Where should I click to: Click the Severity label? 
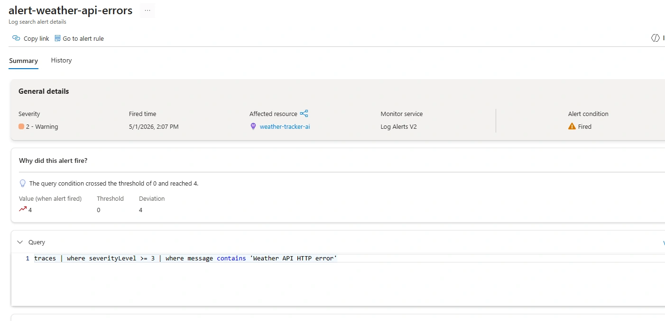pyautogui.click(x=29, y=114)
